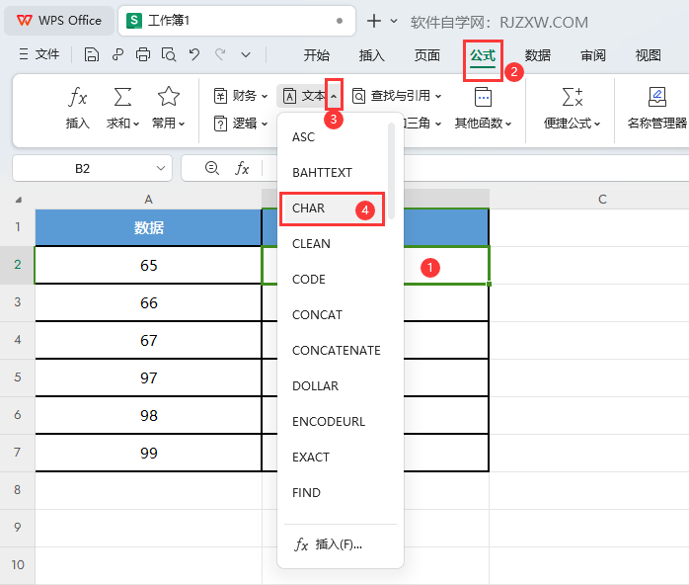The height and width of the screenshot is (585, 689).
Task: Open the 名称管理器
Action: click(657, 108)
